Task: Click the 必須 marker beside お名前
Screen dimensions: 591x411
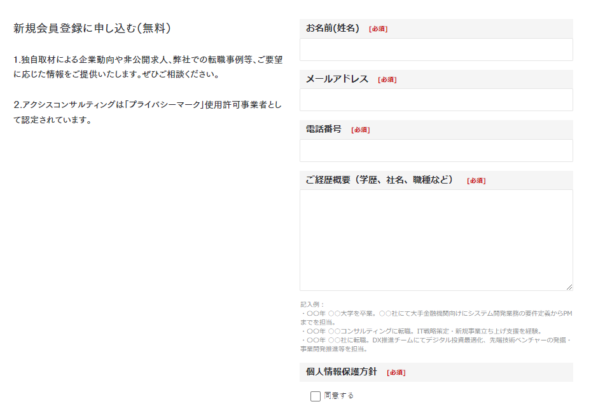Action: 378,29
